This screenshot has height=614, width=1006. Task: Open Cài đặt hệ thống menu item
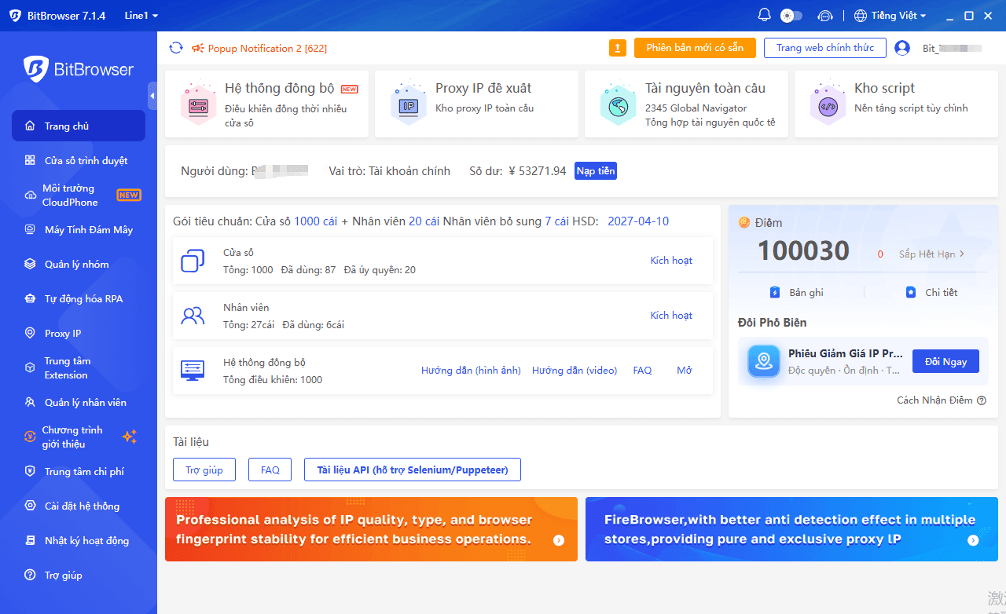point(79,506)
